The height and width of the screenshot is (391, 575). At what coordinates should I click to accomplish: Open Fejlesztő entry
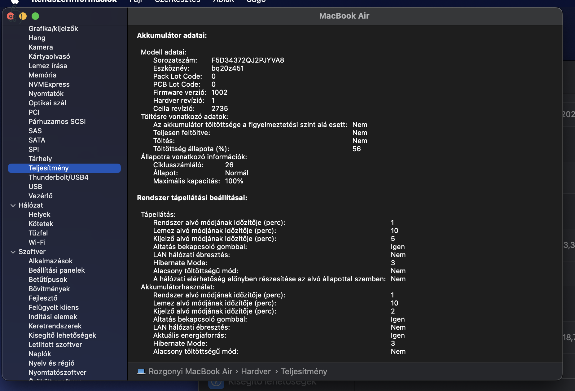[43, 298]
